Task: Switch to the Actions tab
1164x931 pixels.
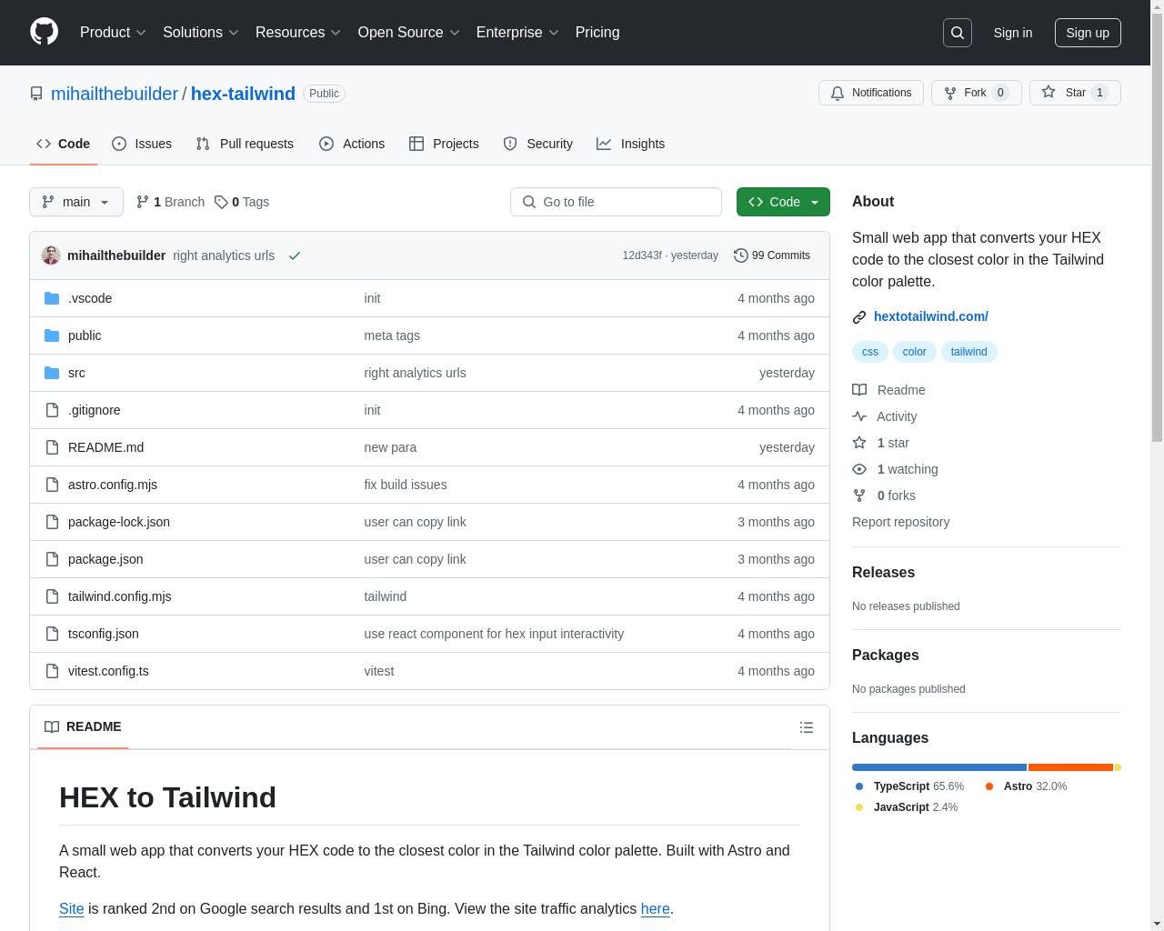Action: (x=352, y=144)
